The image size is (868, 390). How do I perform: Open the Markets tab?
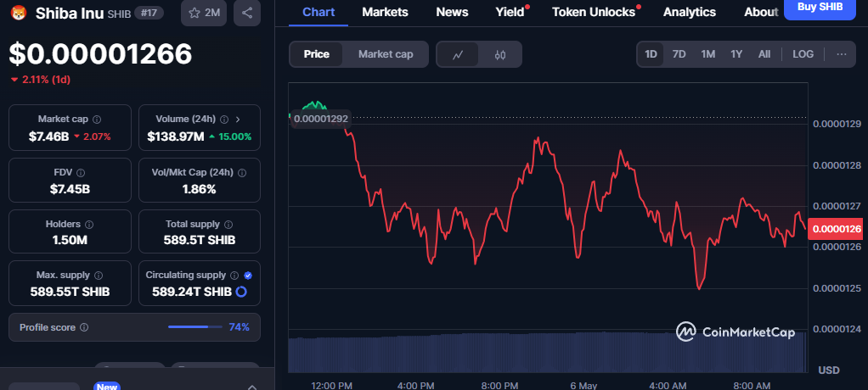point(385,12)
